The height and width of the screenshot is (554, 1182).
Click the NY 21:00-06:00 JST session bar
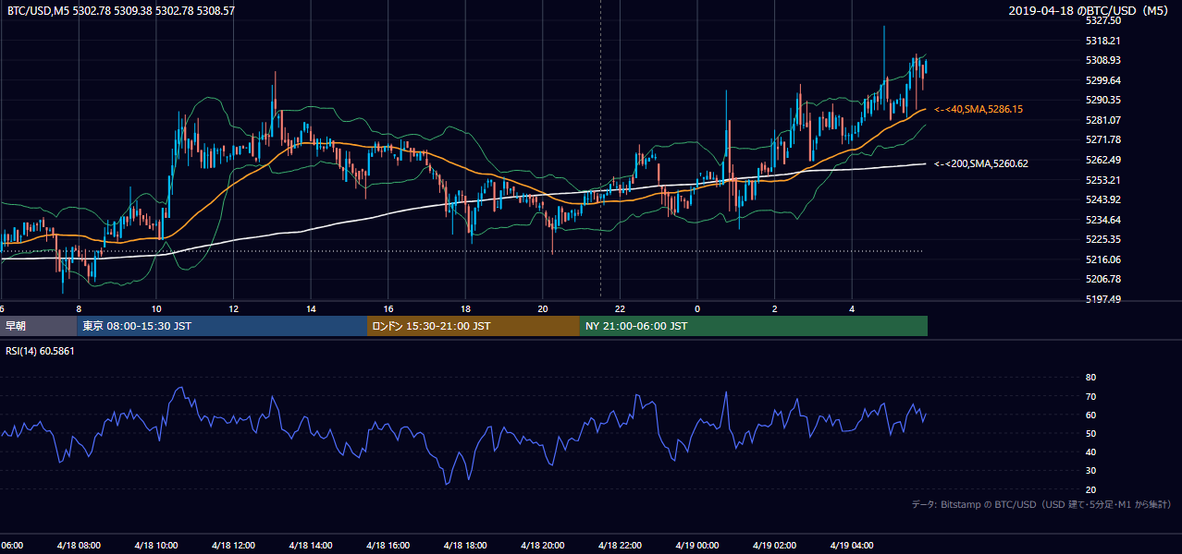click(x=754, y=326)
